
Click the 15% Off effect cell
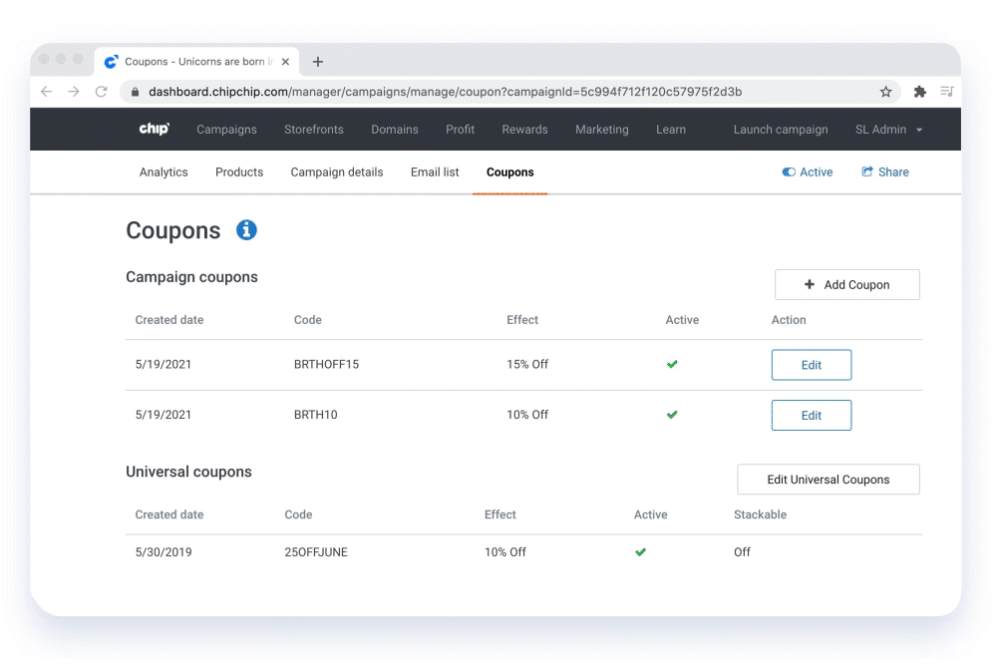click(527, 364)
